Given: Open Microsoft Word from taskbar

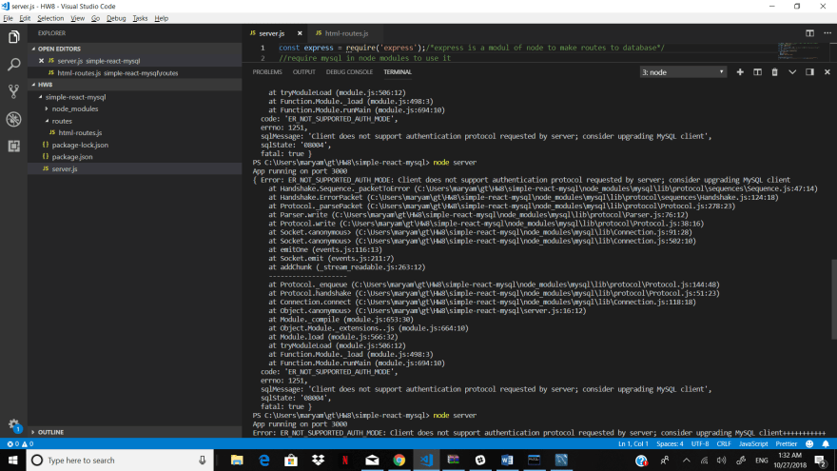Looking at the screenshot, I should click(507, 460).
